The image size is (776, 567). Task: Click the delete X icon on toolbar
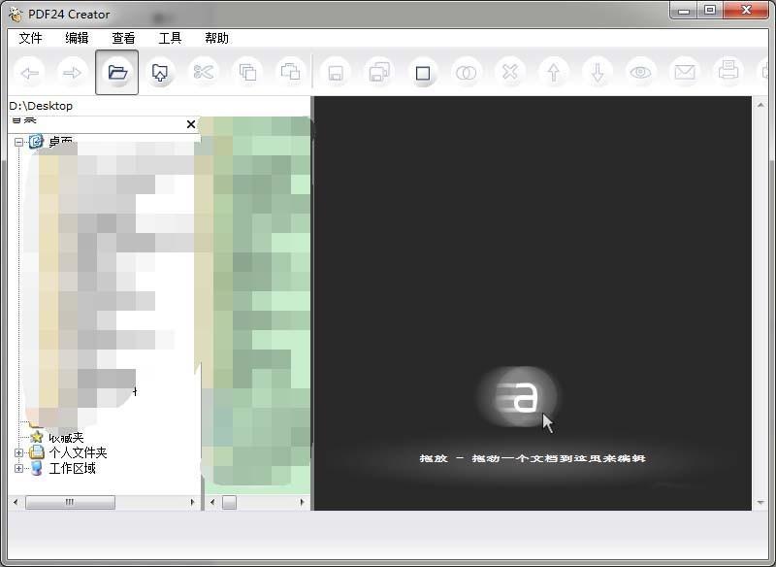pyautogui.click(x=508, y=72)
